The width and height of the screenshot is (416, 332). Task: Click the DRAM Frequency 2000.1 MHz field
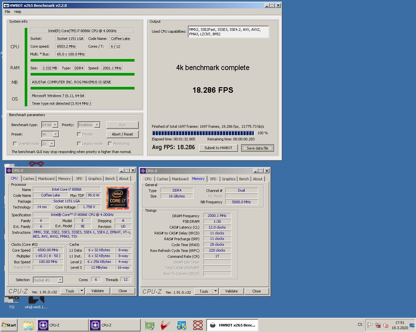tap(217, 216)
